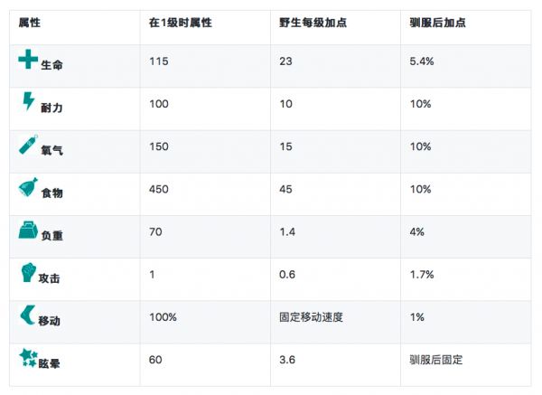
Task: Click the green cross Health icon
Action: coord(28,61)
